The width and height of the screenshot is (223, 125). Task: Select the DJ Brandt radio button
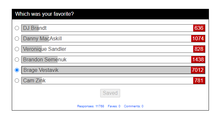[17, 28]
